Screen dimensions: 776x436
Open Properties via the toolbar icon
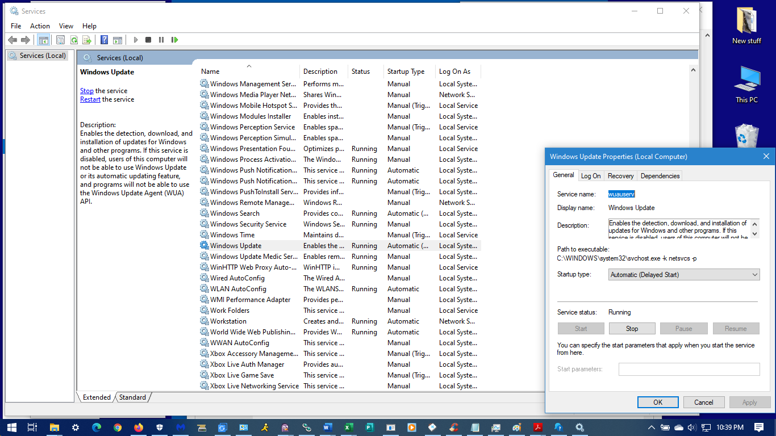(60, 40)
